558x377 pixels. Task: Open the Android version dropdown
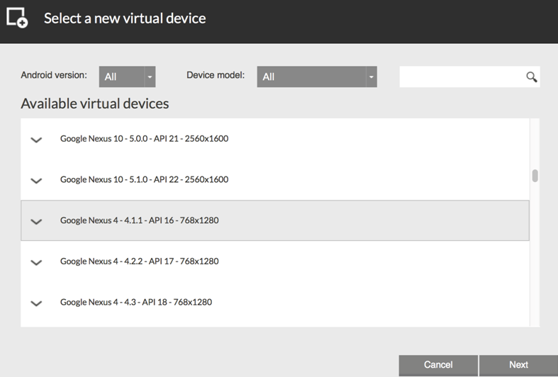[127, 77]
